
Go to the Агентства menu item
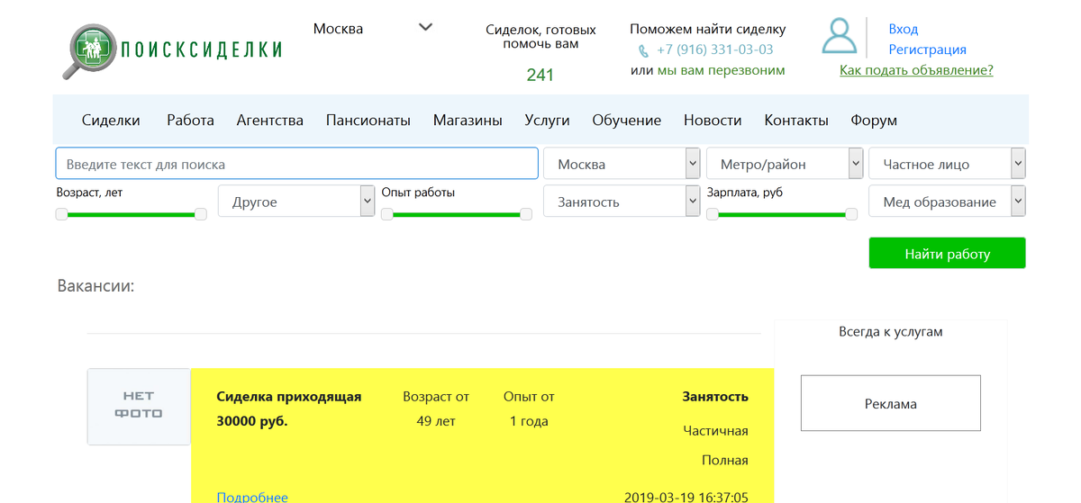click(x=269, y=120)
